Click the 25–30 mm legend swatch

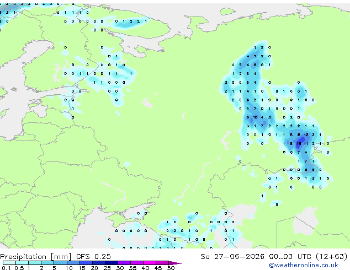112,263
